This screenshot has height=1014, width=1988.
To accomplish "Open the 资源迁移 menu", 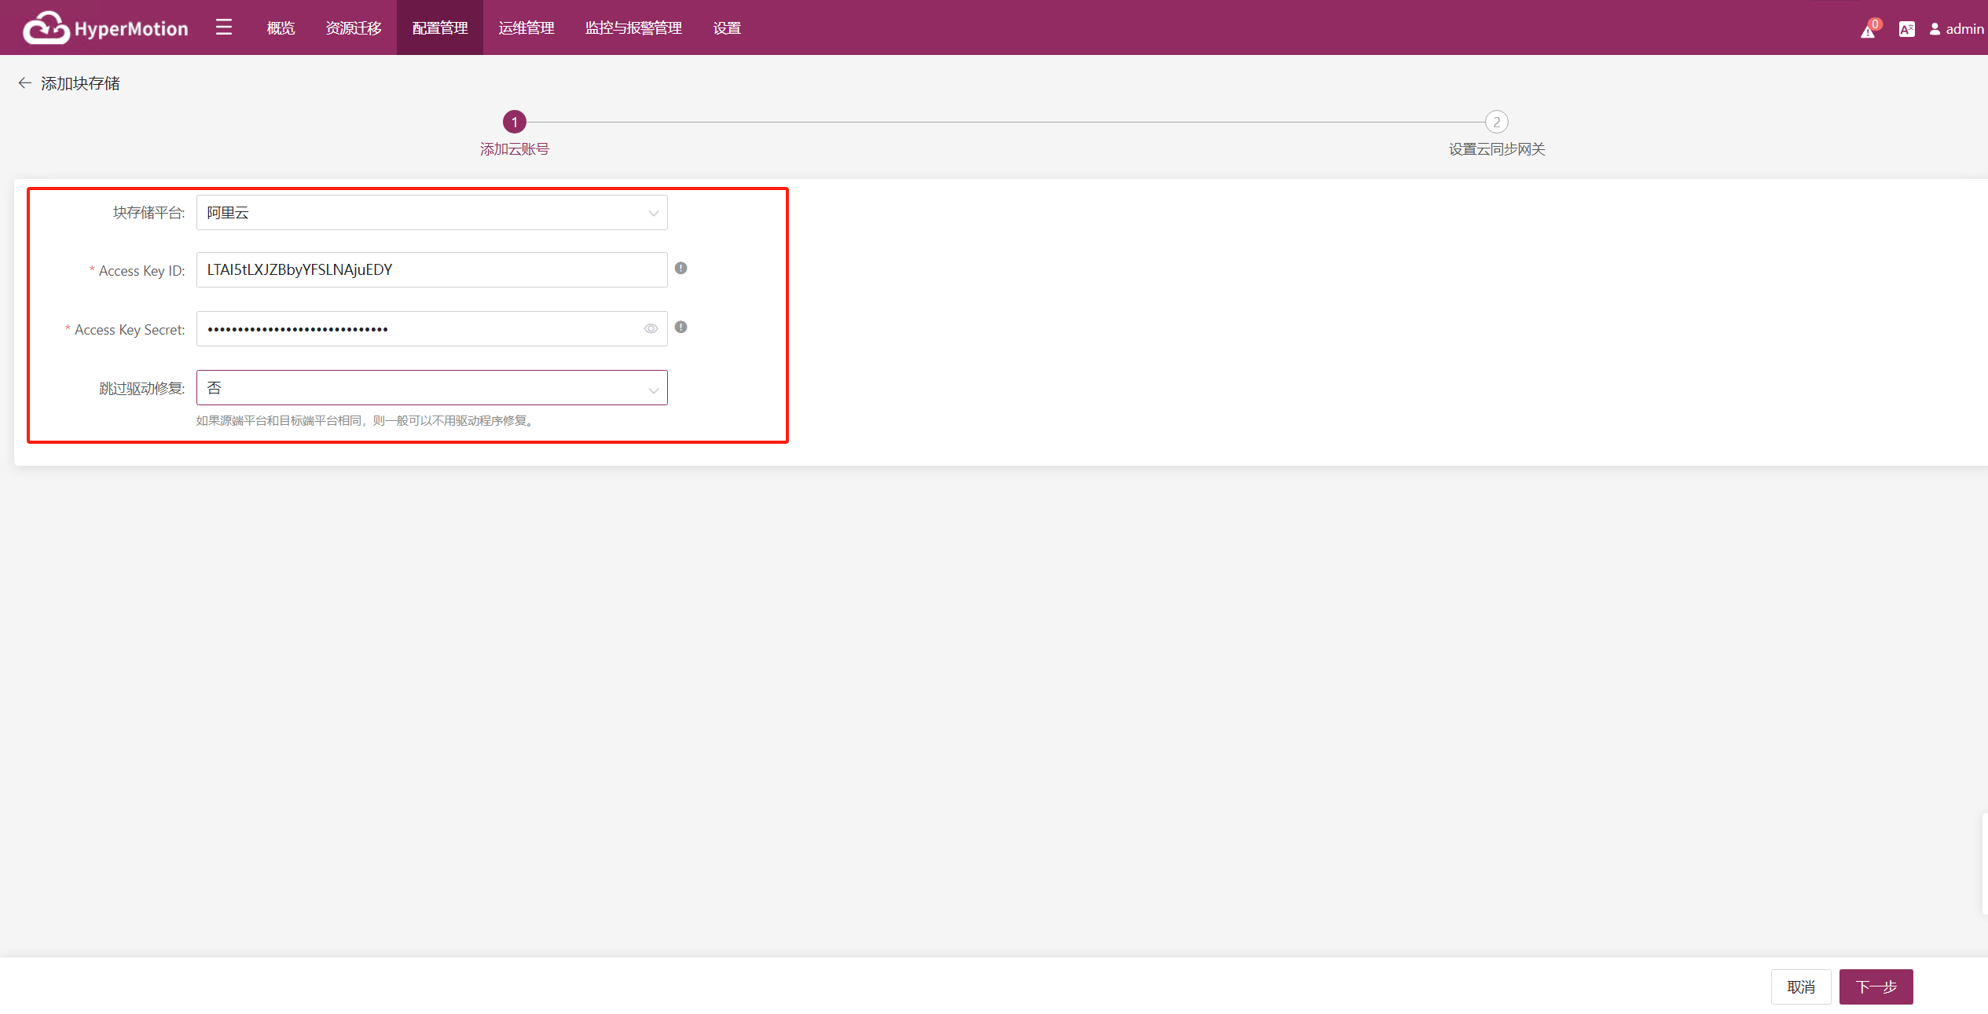I will pyautogui.click(x=354, y=28).
